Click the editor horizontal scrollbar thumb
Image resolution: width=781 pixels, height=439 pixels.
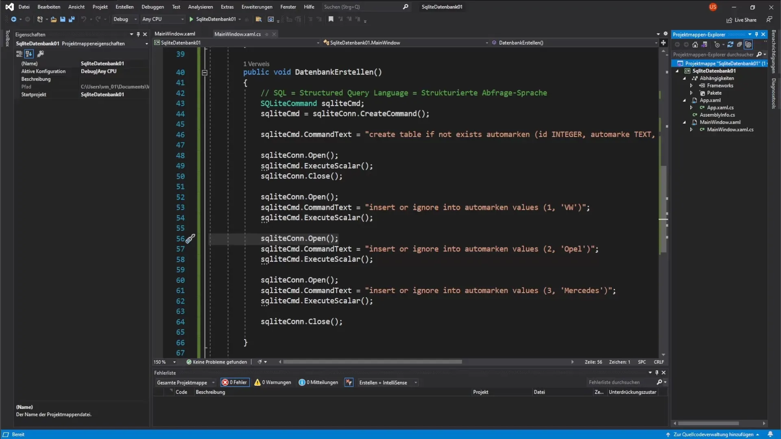372,362
